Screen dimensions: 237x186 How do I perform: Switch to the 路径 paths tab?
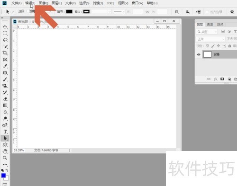[220, 25]
